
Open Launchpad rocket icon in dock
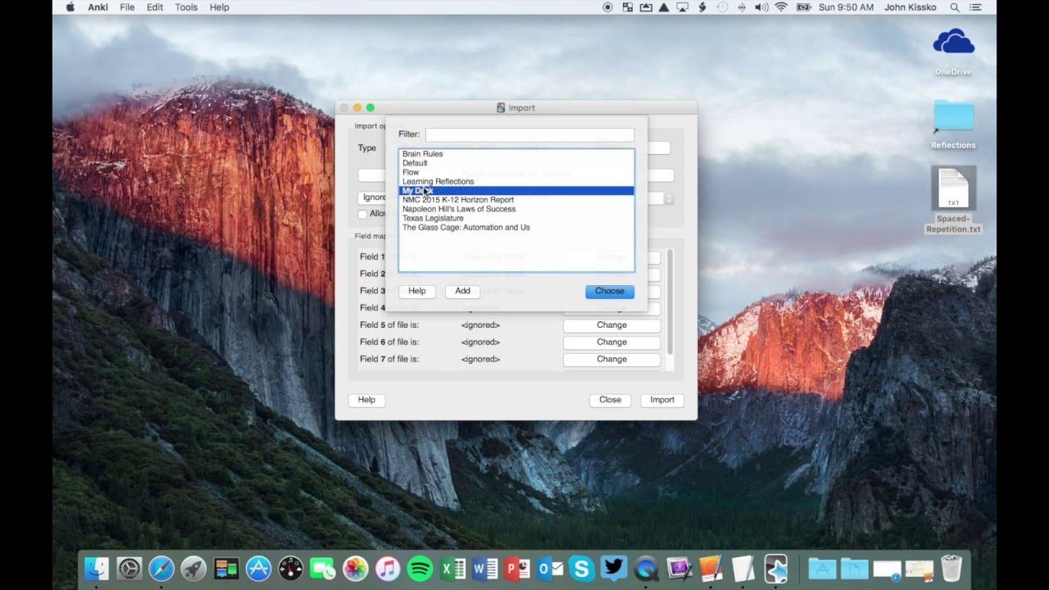tap(193, 568)
